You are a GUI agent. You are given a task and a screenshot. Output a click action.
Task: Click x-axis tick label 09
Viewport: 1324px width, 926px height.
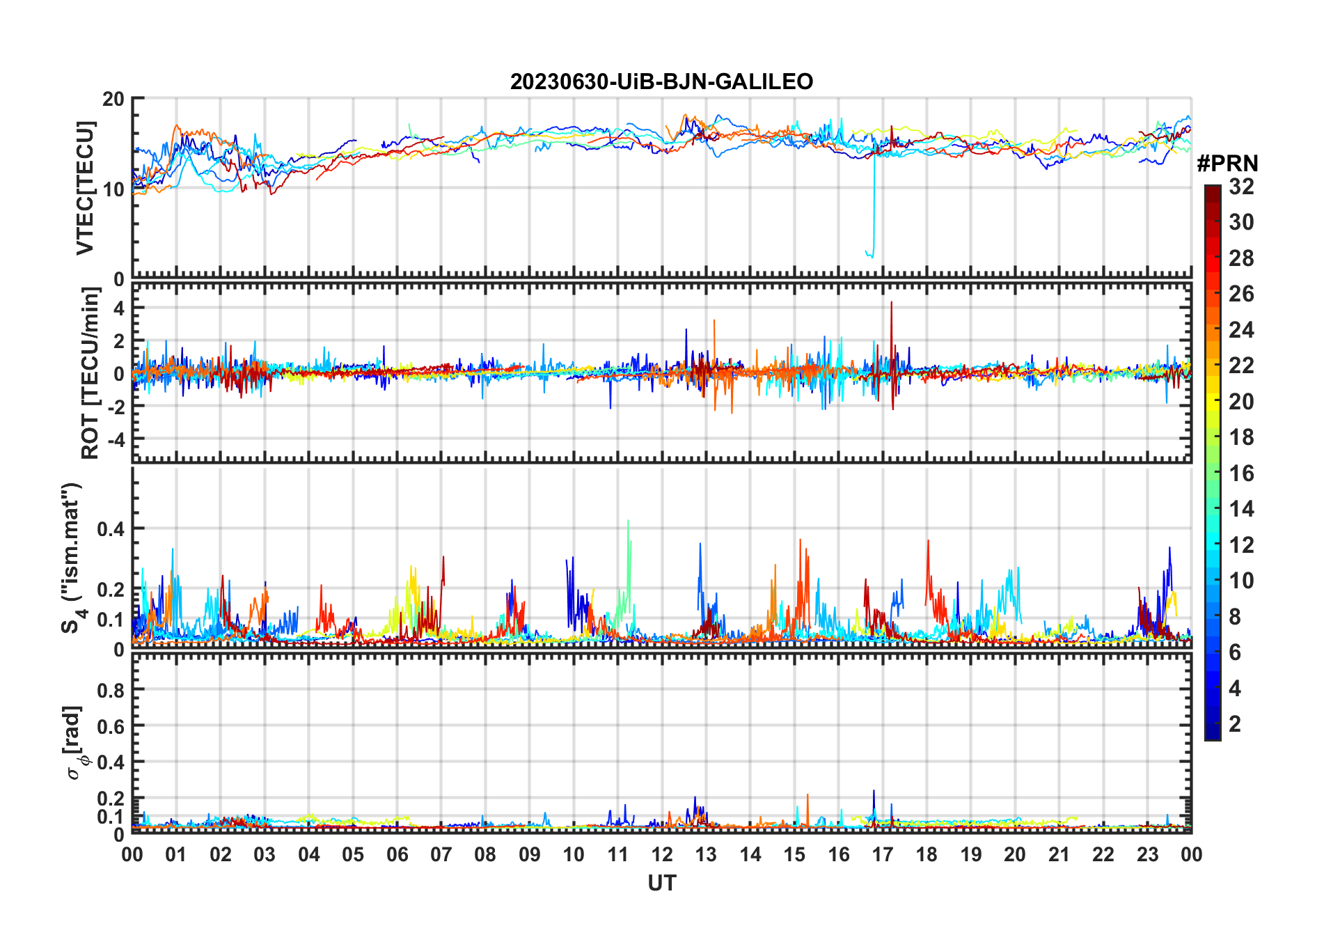[x=530, y=854]
